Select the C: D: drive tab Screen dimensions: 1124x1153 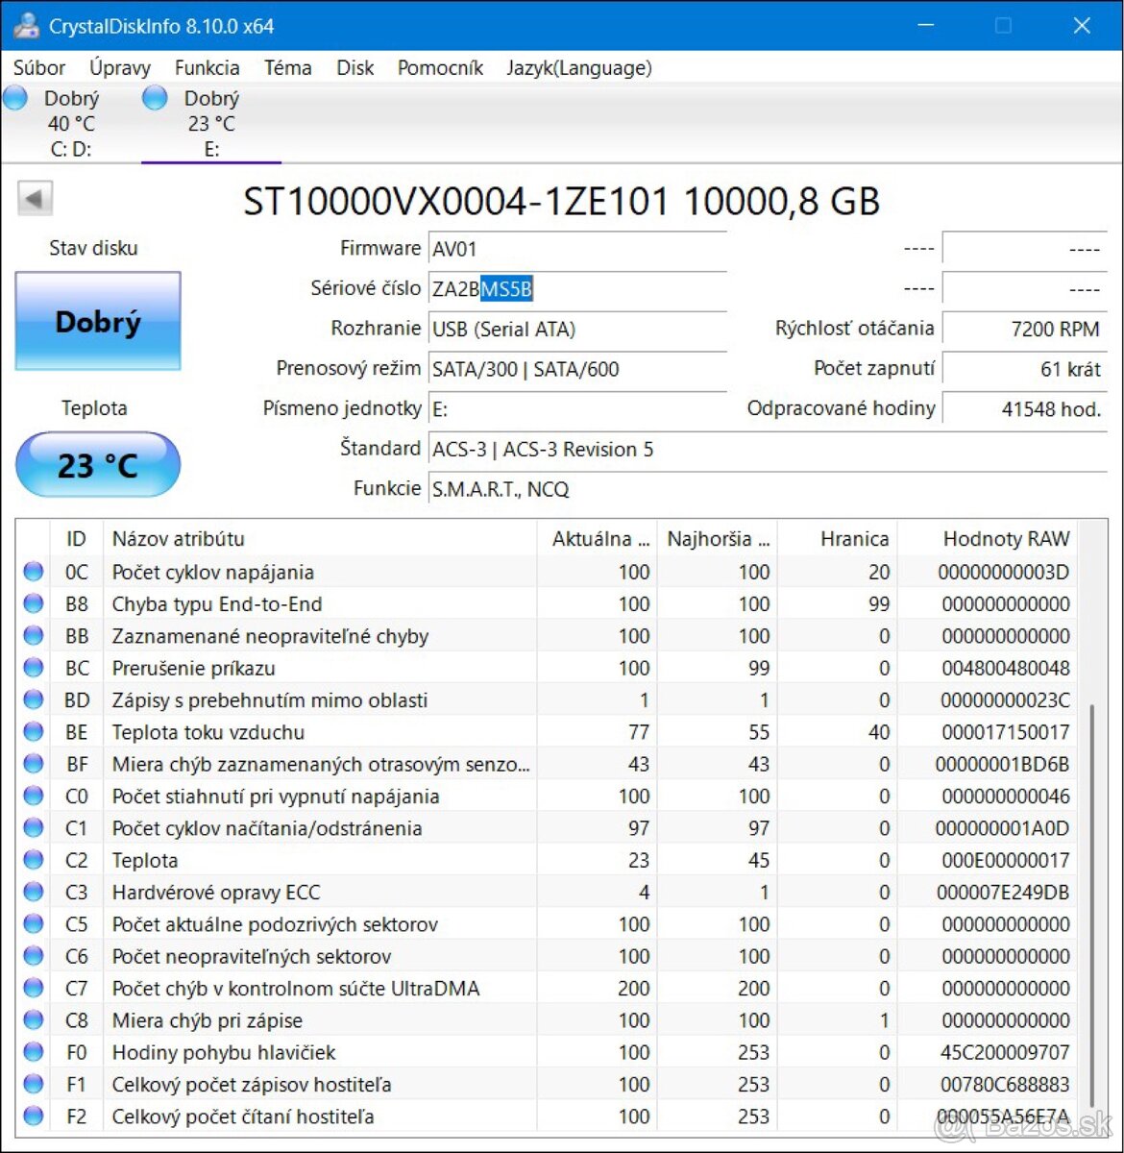pyautogui.click(x=69, y=123)
